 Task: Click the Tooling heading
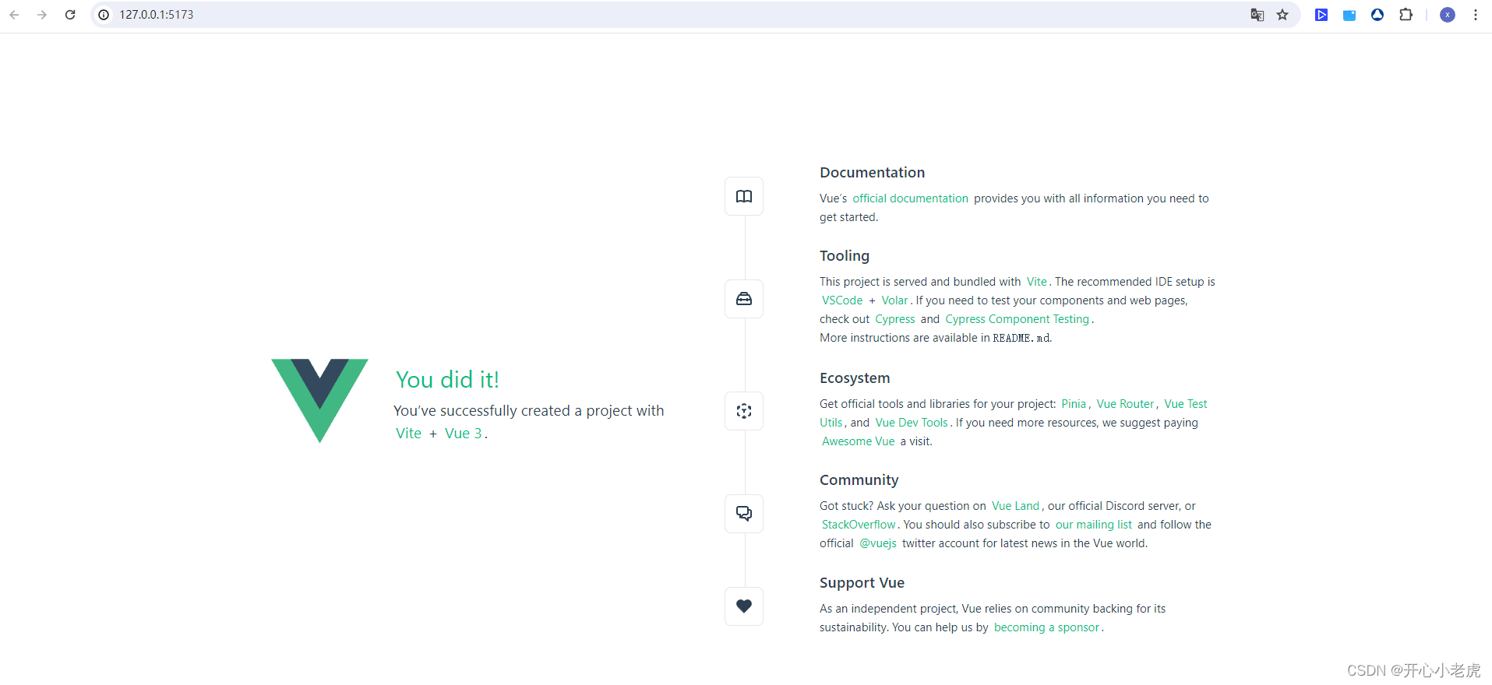pos(845,256)
